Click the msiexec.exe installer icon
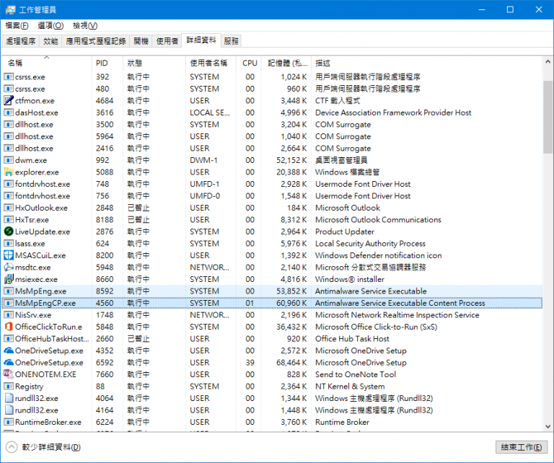Screen dimensions: 554x463 tap(9, 279)
